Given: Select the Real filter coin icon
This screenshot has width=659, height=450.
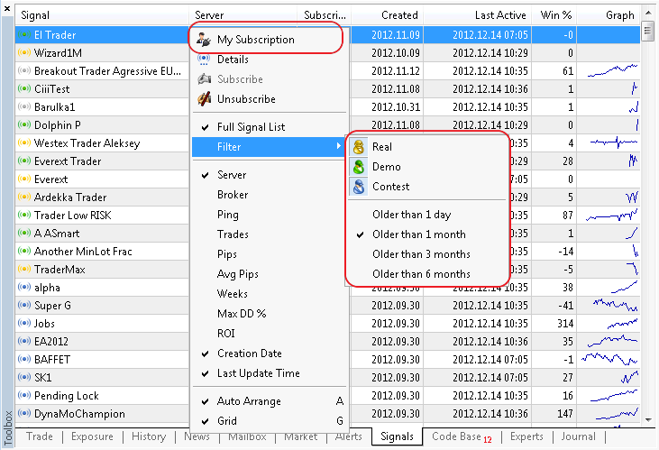Looking at the screenshot, I should click(x=359, y=147).
